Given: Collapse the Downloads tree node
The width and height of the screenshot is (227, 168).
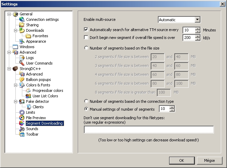Looking at the screenshot, I should (15, 30).
